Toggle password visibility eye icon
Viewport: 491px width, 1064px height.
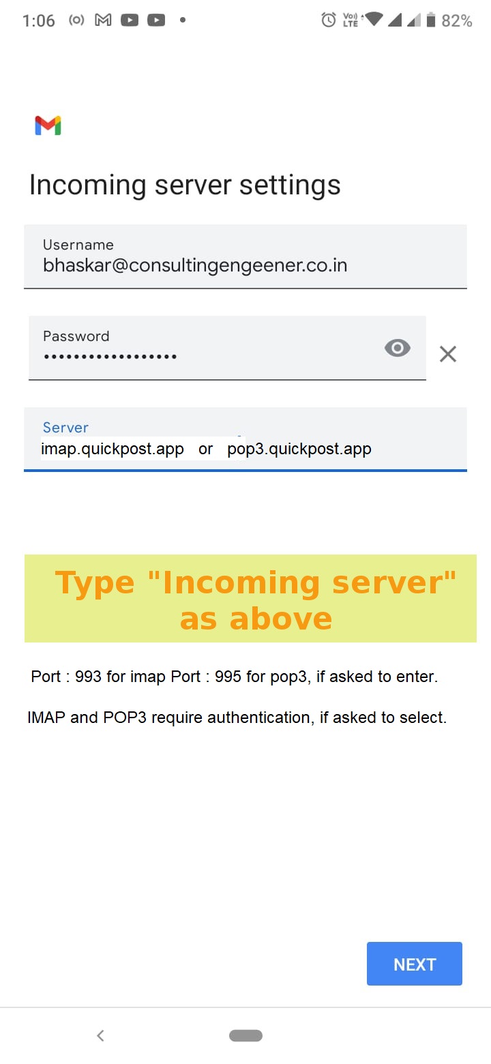398,349
